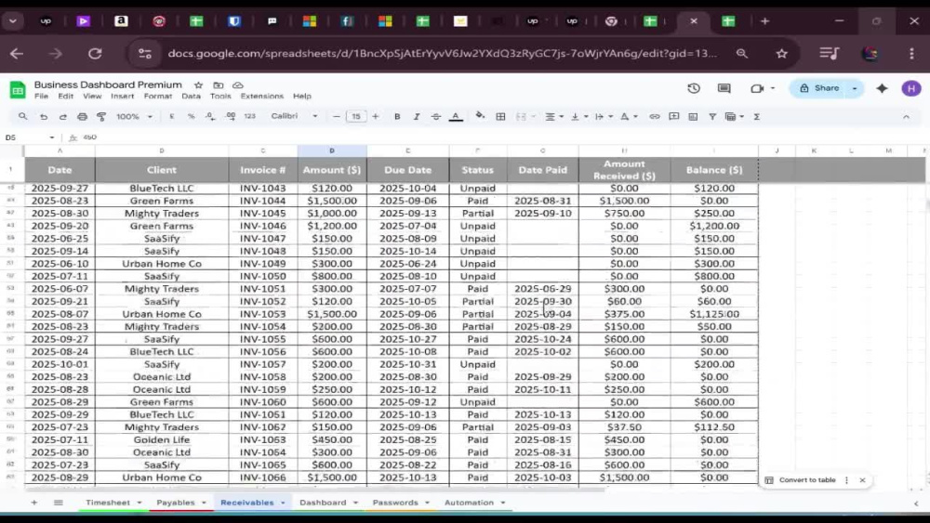Bookmark this page with star icon
This screenshot has height=523, width=930.
(x=782, y=53)
